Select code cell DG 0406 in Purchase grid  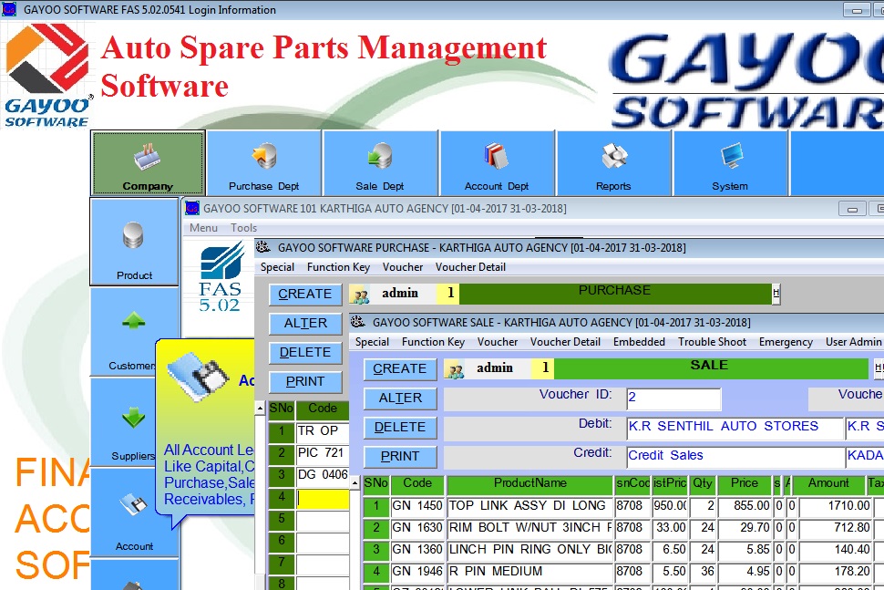(323, 475)
